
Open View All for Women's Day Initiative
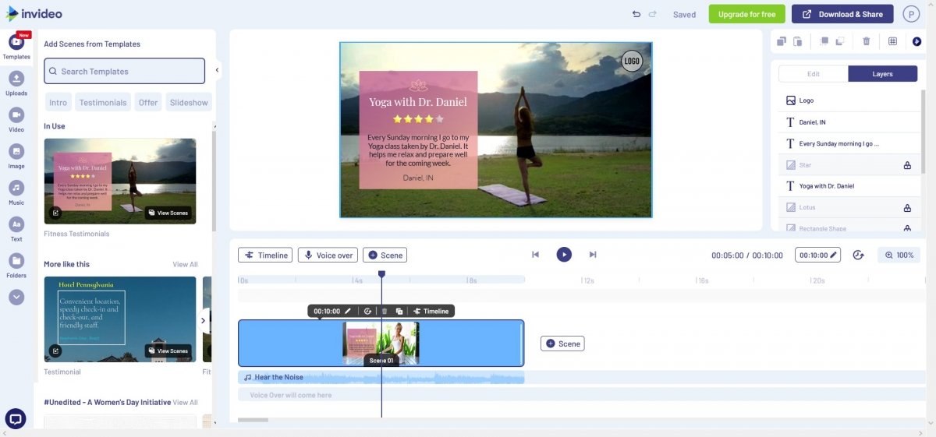pos(185,402)
